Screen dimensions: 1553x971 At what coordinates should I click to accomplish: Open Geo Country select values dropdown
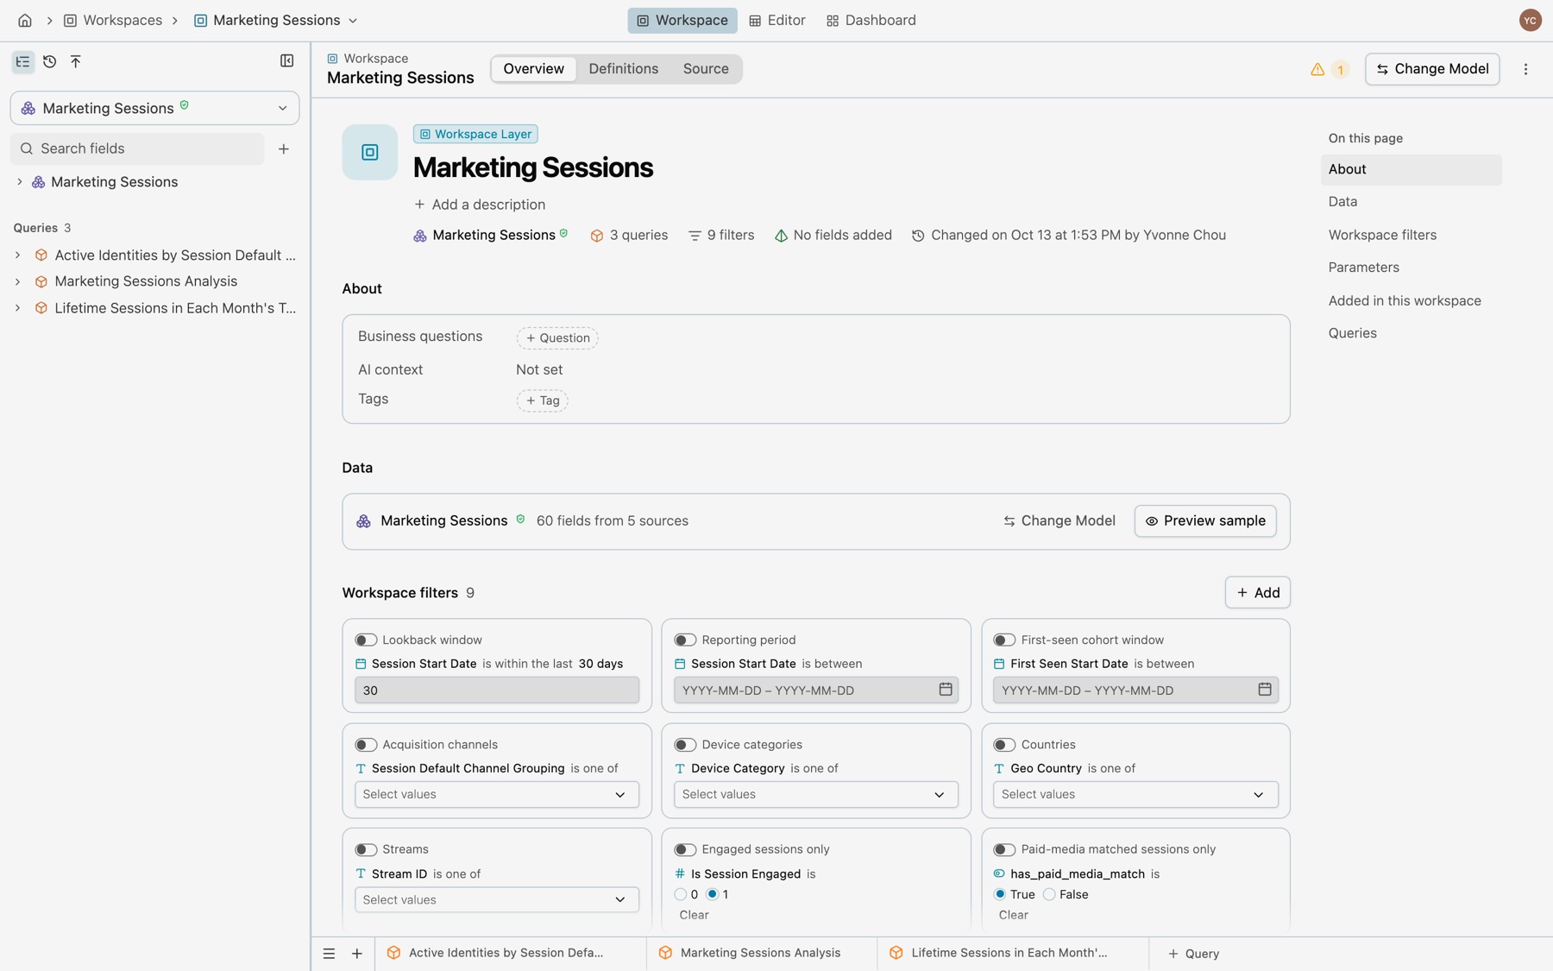tap(1135, 795)
